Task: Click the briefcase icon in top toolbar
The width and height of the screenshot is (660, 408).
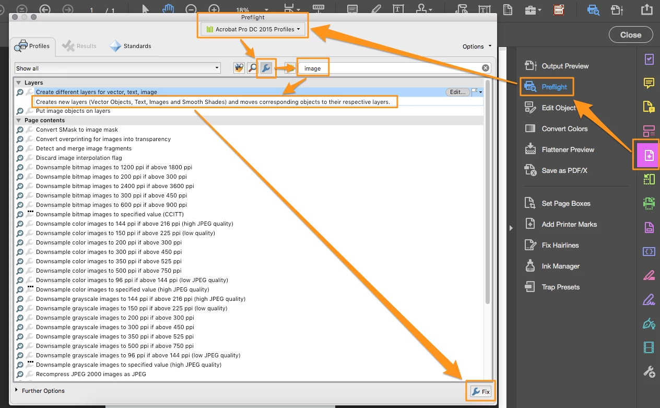Action: point(532,9)
